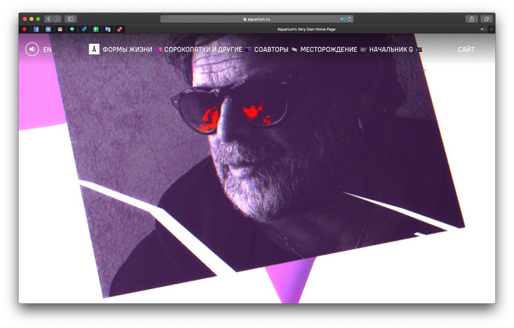Open the СОАВТОРЫ section
Viewport: 514px width, 328px height.
click(271, 49)
